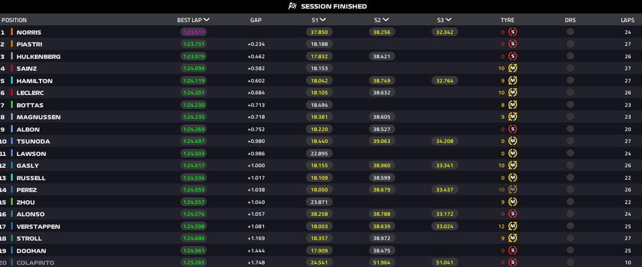Click Sainz's medium tyre icon

pos(513,69)
